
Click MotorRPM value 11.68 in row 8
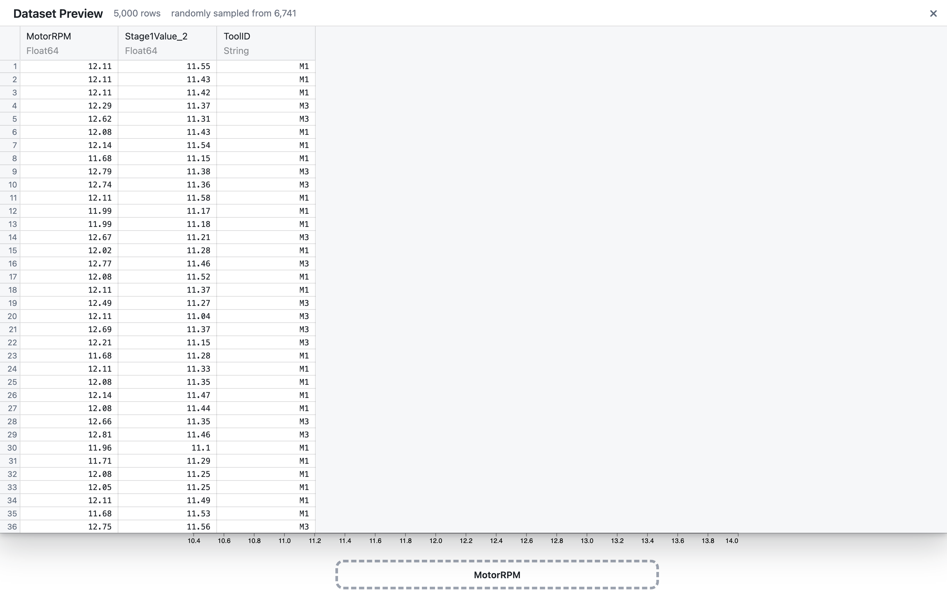click(99, 159)
